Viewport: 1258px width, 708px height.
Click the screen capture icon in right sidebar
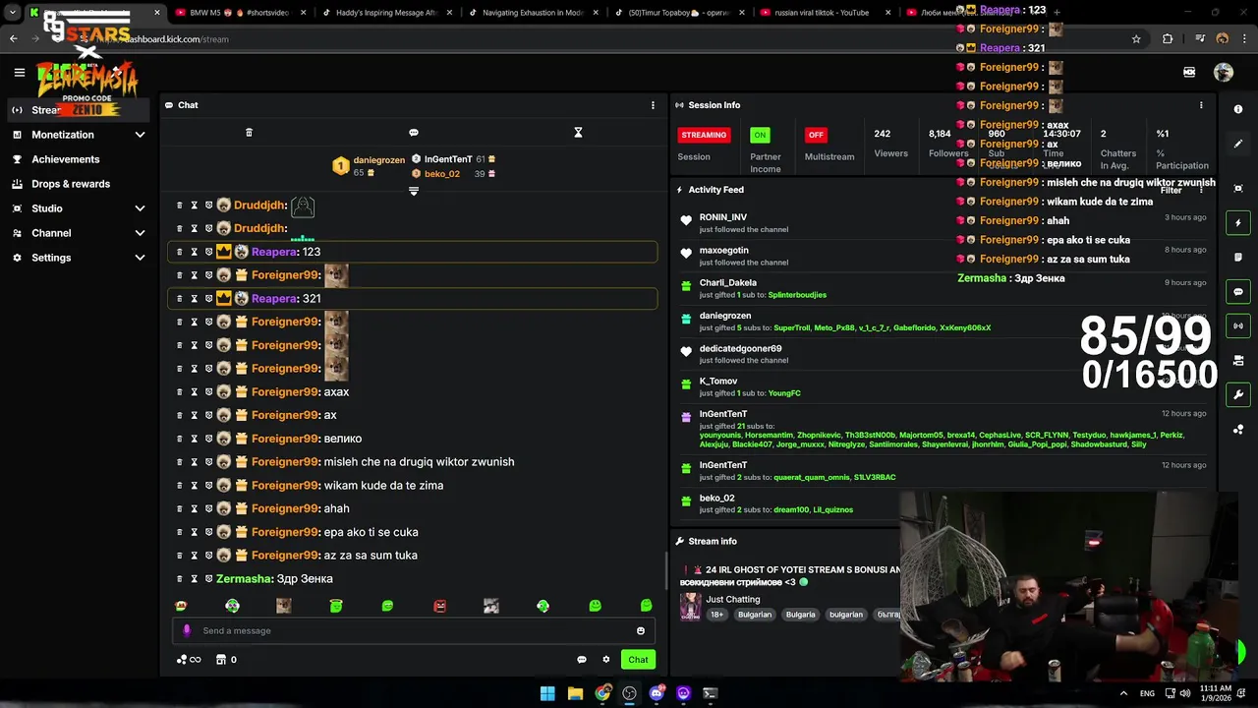[x=1238, y=188]
